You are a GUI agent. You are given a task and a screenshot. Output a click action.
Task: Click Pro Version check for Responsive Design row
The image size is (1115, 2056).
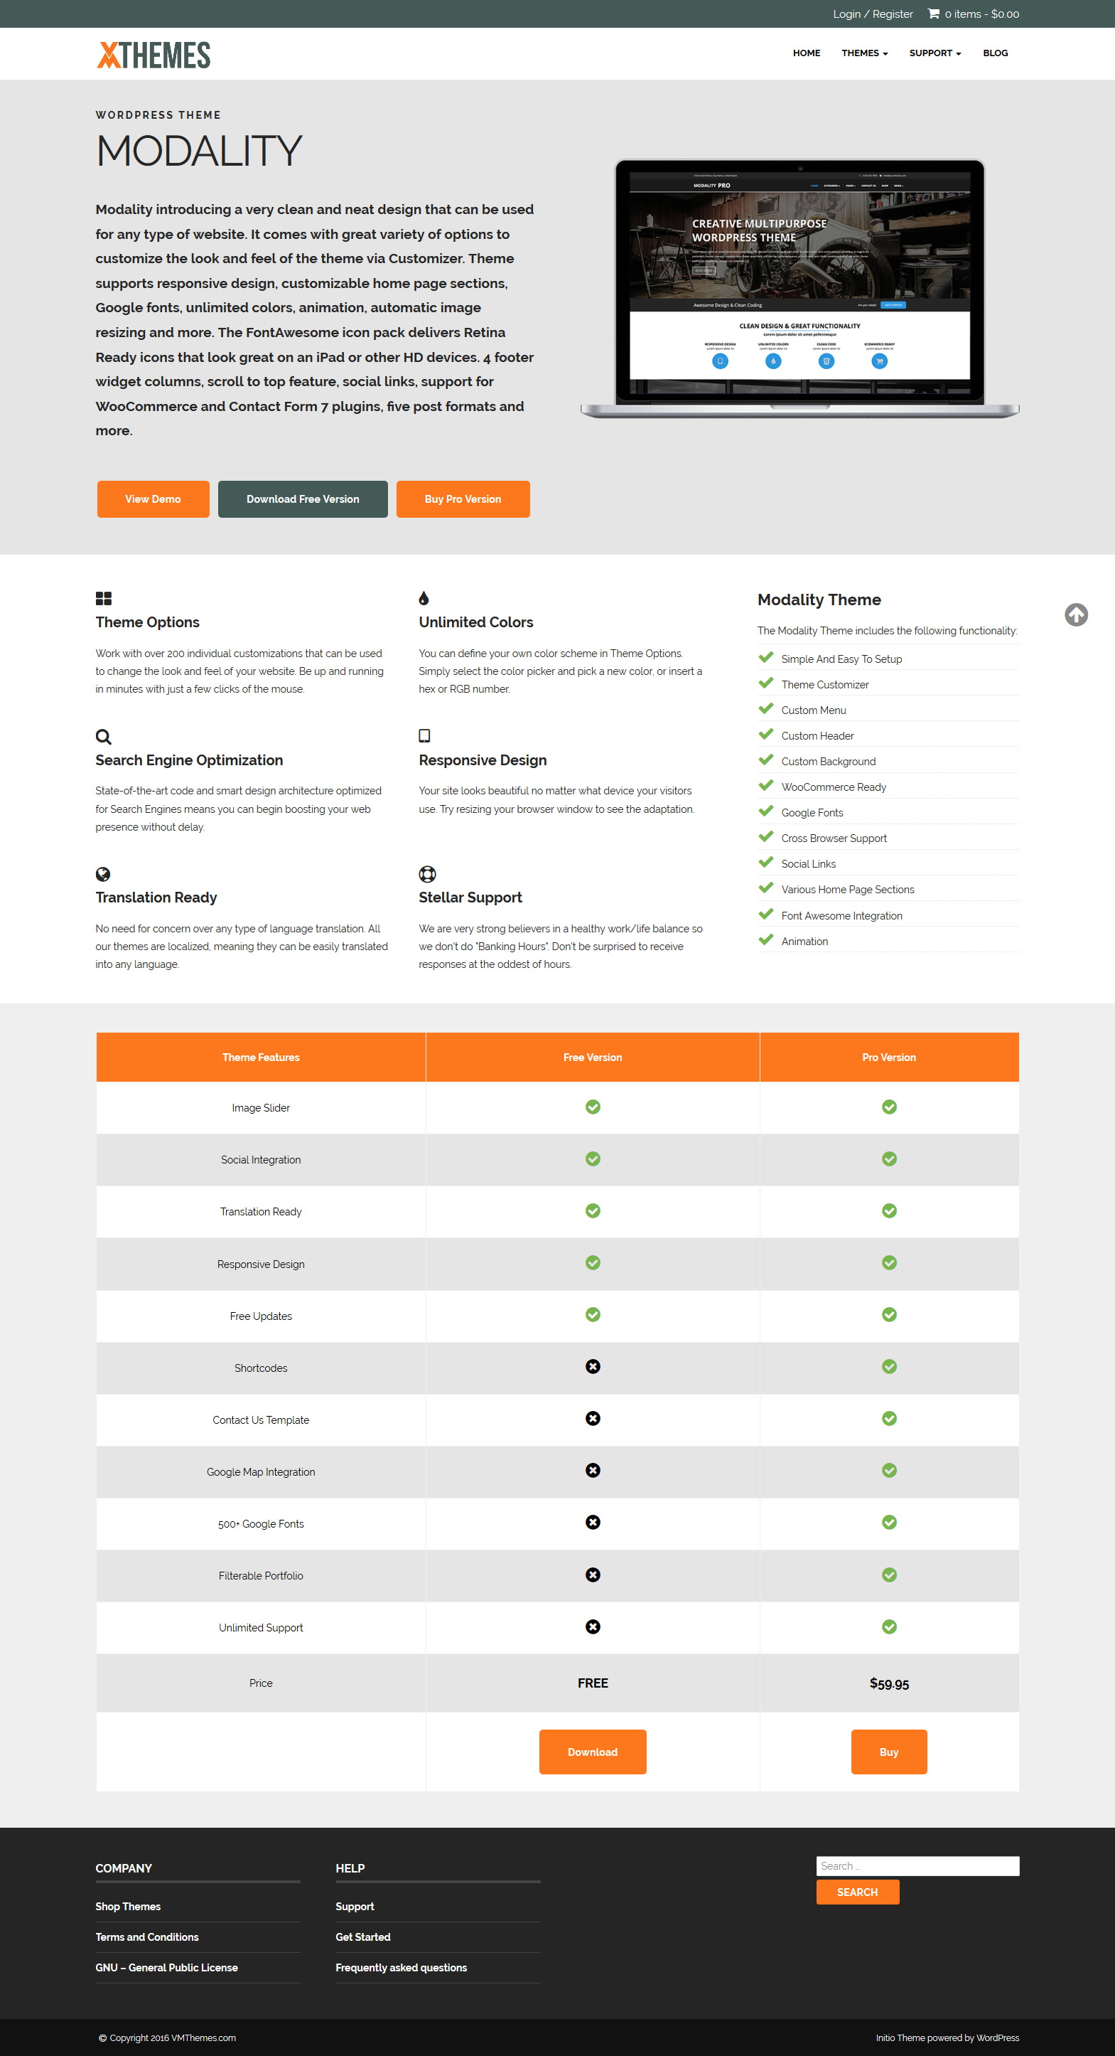pos(889,1262)
